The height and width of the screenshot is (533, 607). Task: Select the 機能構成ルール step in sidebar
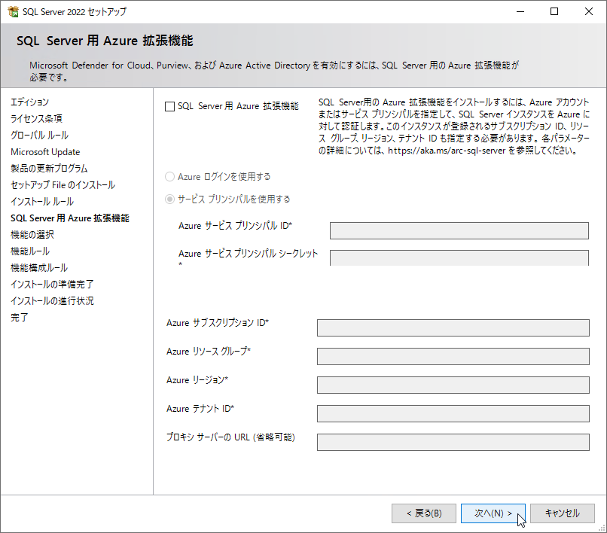tap(39, 268)
